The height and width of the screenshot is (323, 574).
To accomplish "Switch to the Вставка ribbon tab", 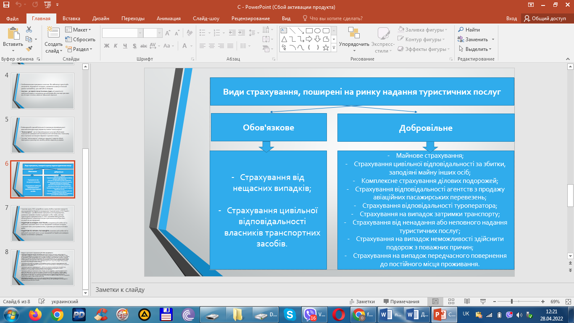I will 71,19.
